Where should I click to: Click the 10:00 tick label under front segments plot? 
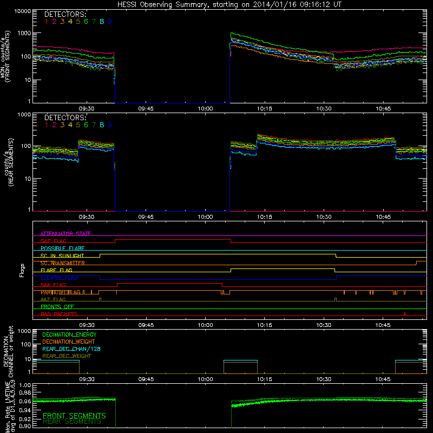(x=205, y=109)
